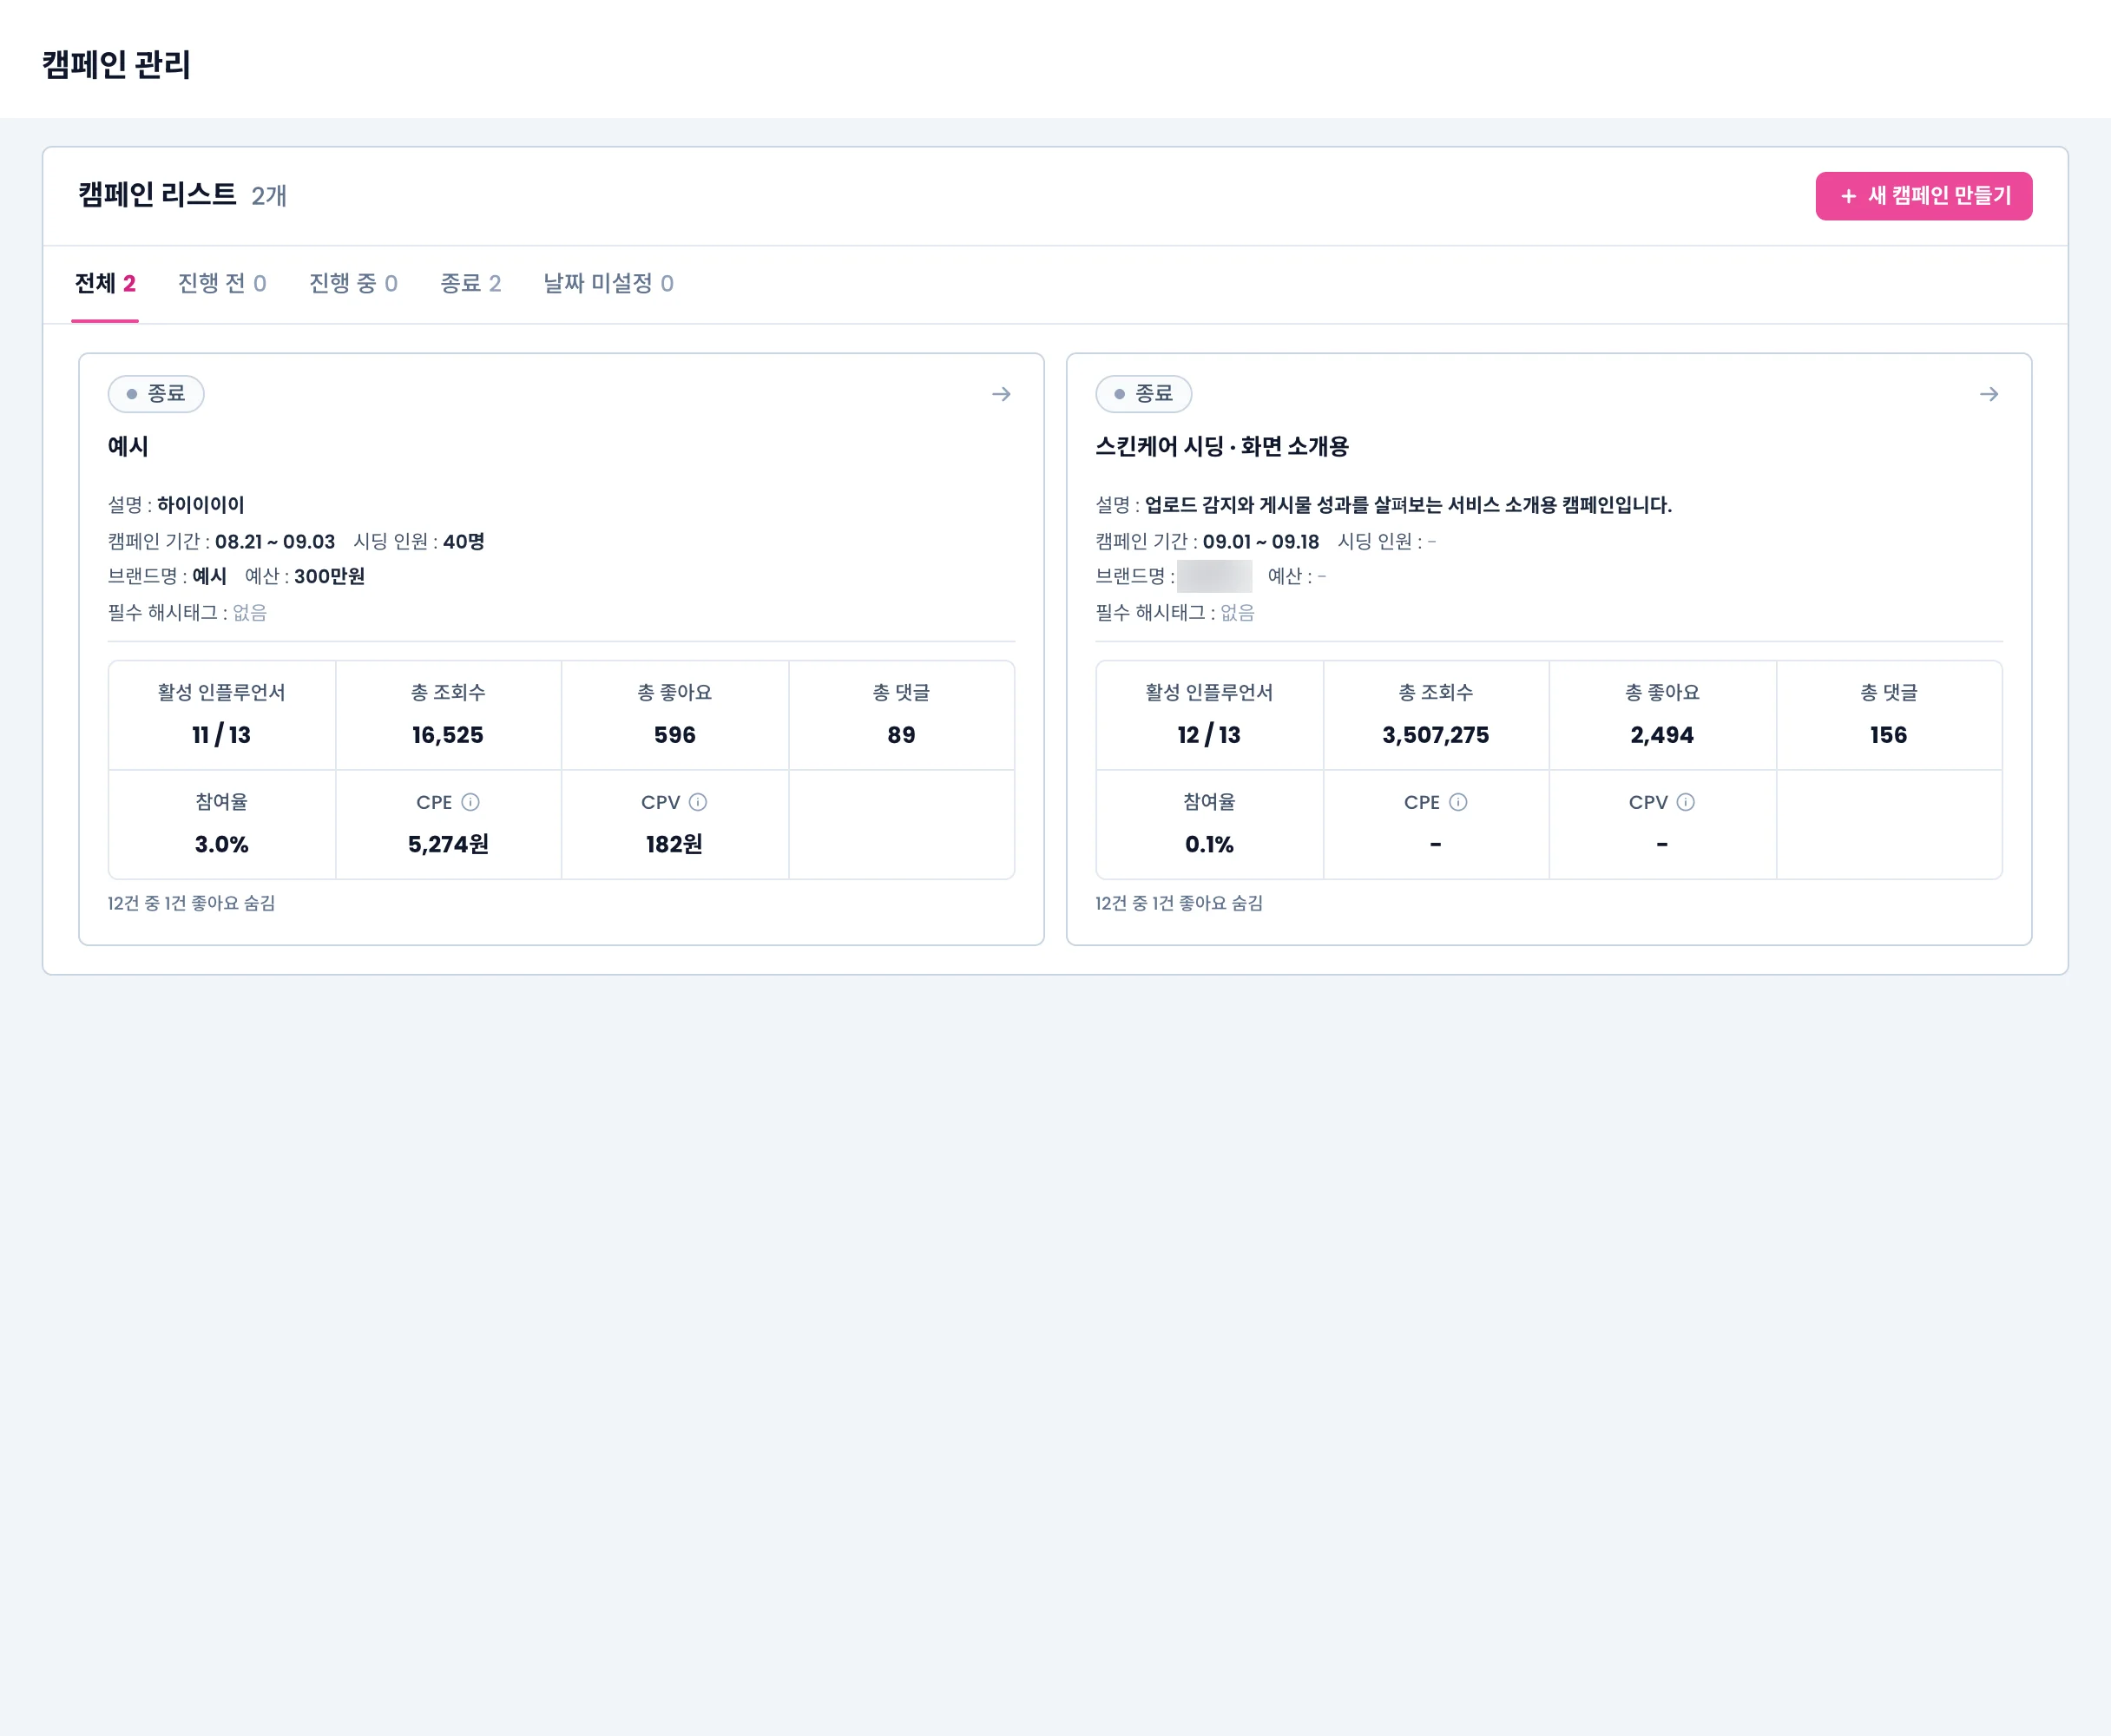Click the 종료 status badge on 스킨케어 card
The image size is (2111, 1736).
pos(1143,394)
